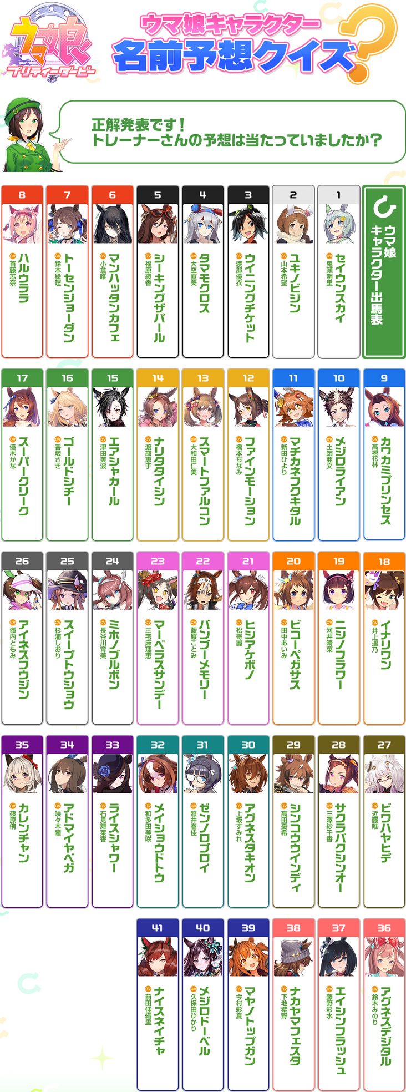Click Narita Taishin portrait on card 14
Viewport: 406px width, 1092px height.
[158, 407]
